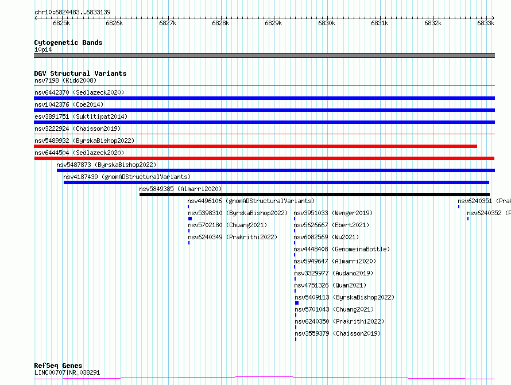Click the chr10:6824483..6833139 coordinate label
Viewport: 511px width, 385px height.
(72, 12)
